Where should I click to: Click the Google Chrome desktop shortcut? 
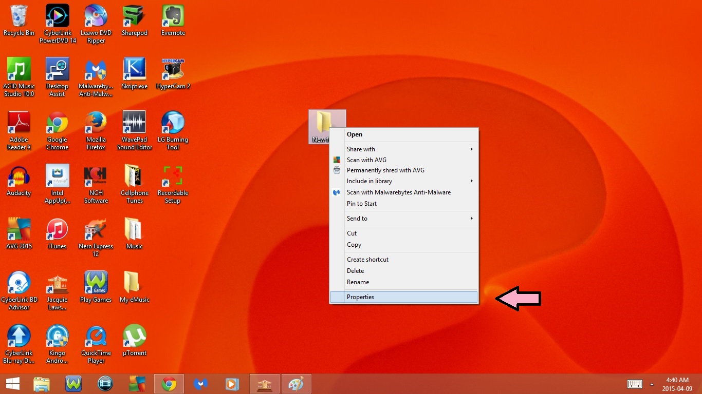click(58, 131)
